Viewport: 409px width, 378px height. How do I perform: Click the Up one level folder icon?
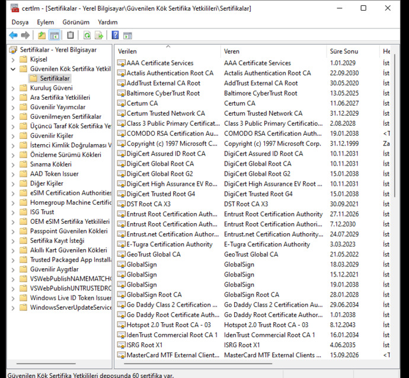click(41, 35)
